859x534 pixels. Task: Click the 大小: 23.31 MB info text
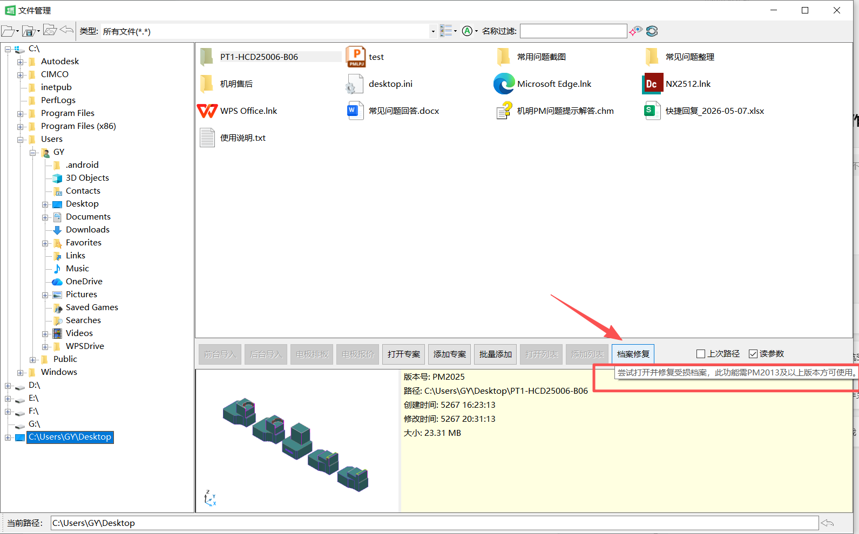(x=432, y=433)
